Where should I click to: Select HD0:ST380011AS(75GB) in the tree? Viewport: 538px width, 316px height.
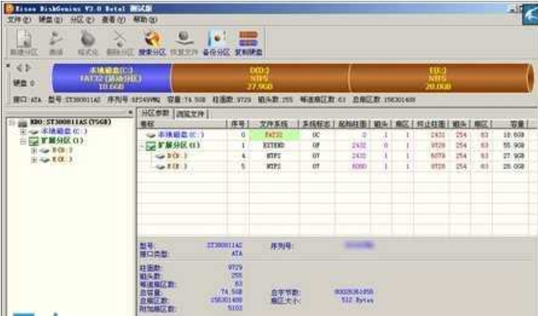click(70, 123)
